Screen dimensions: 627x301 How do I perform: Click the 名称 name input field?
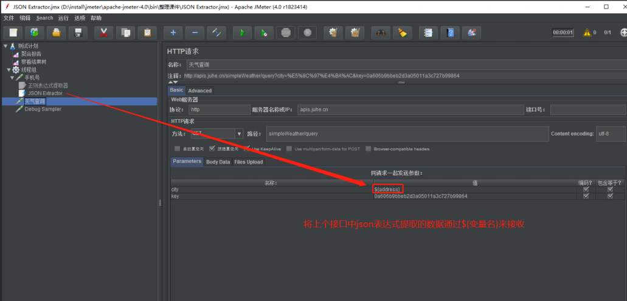406,64
